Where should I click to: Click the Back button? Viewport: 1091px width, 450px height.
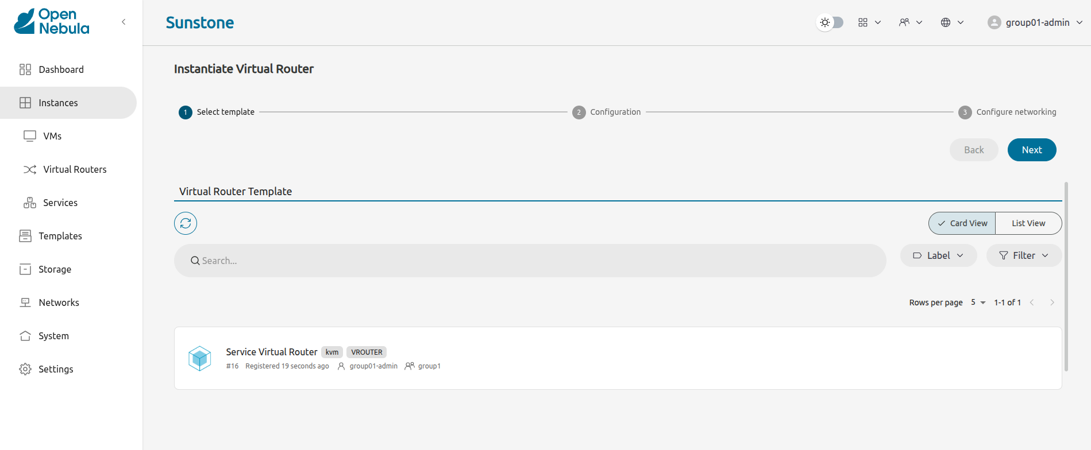[x=973, y=149]
